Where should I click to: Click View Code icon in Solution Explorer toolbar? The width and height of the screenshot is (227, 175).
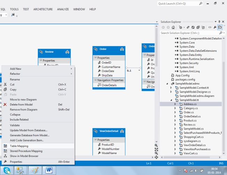point(210,27)
